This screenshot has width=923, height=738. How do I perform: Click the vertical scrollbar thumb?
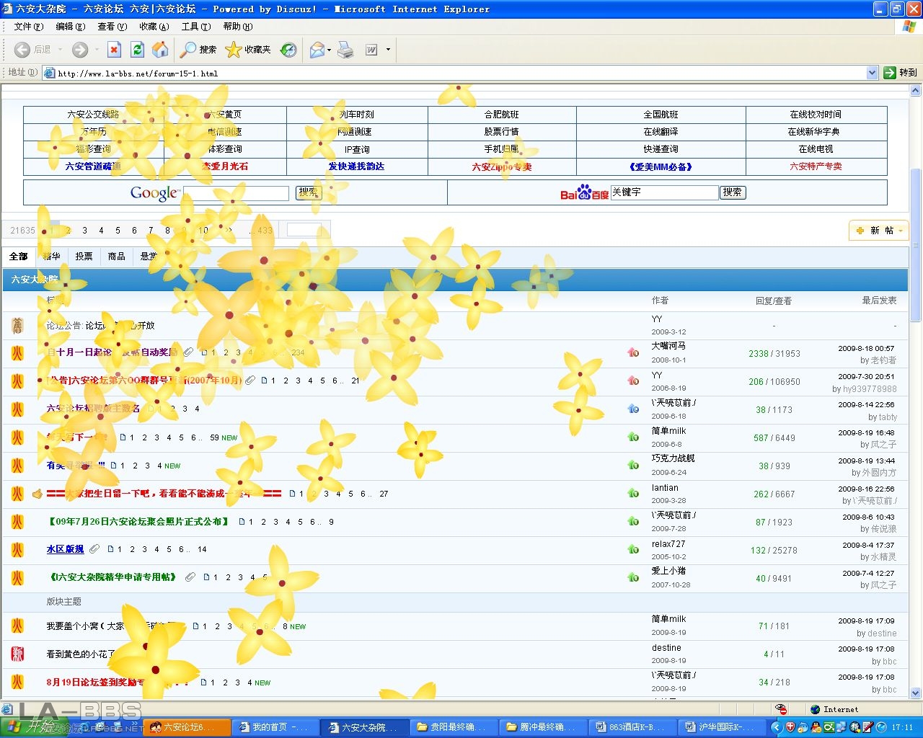coord(916,245)
